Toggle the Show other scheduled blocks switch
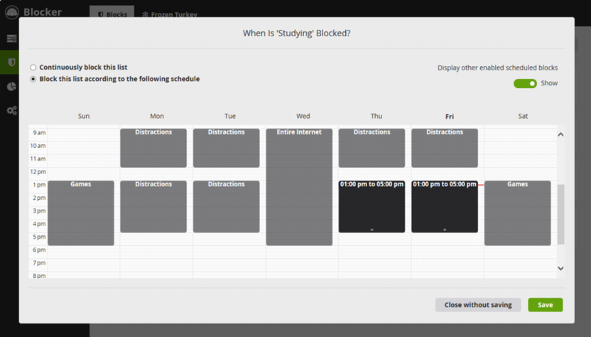The width and height of the screenshot is (591, 337). [525, 83]
